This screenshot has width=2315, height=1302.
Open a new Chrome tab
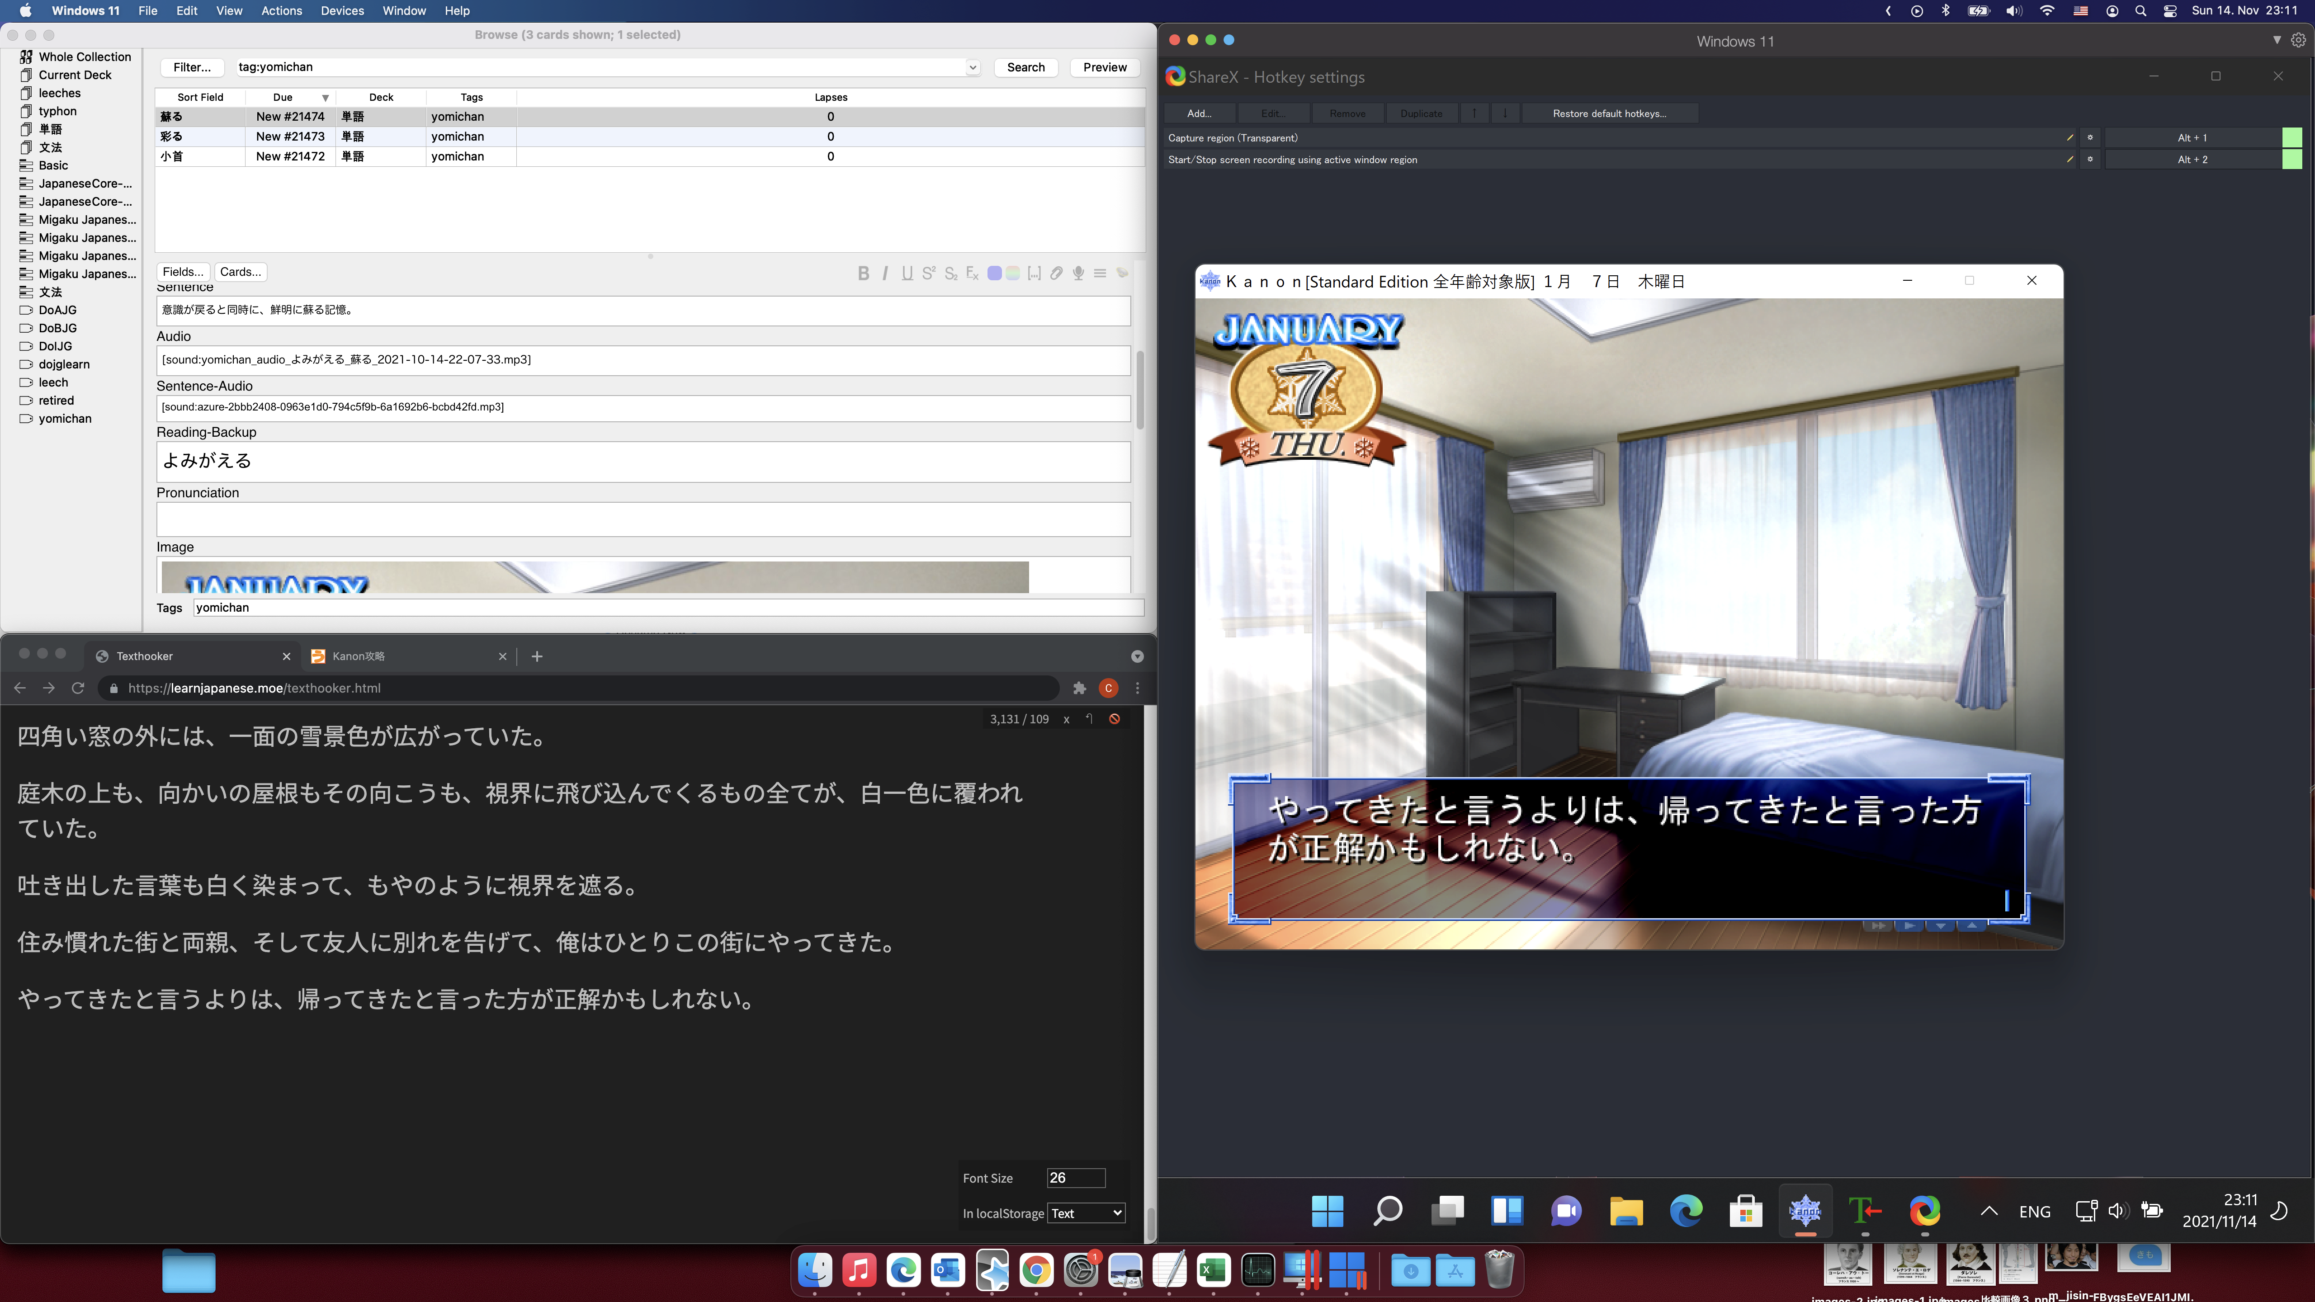click(x=537, y=657)
